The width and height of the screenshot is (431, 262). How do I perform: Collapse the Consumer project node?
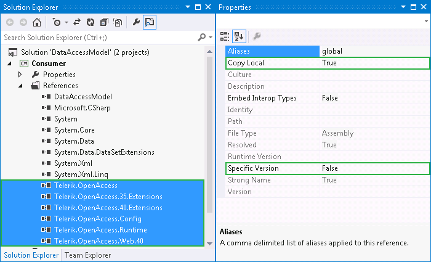[x=10, y=63]
